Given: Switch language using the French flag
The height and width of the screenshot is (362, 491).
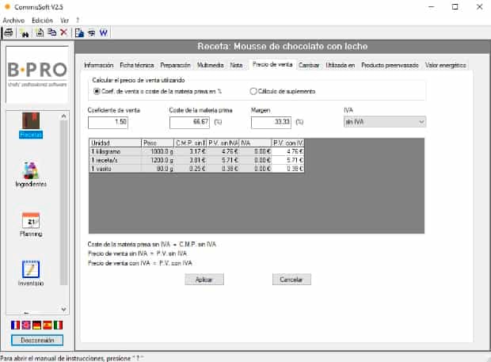Looking at the screenshot, I should point(15,326).
